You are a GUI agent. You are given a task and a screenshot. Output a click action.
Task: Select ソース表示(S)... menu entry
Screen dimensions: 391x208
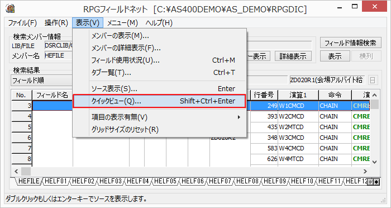160,89
